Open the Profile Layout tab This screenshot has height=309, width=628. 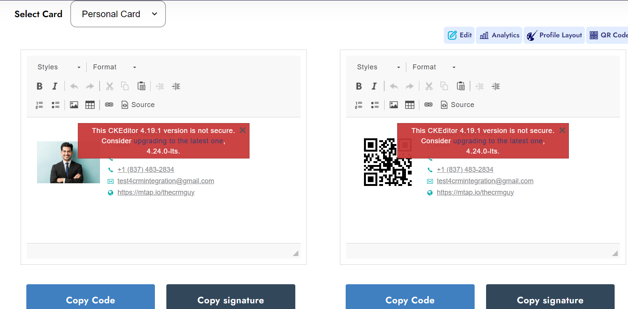[554, 35]
